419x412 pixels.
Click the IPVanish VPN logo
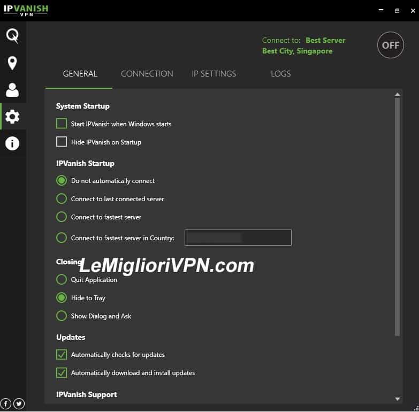tap(26, 10)
